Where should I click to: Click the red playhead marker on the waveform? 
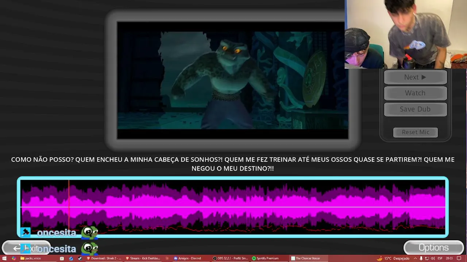click(69, 207)
